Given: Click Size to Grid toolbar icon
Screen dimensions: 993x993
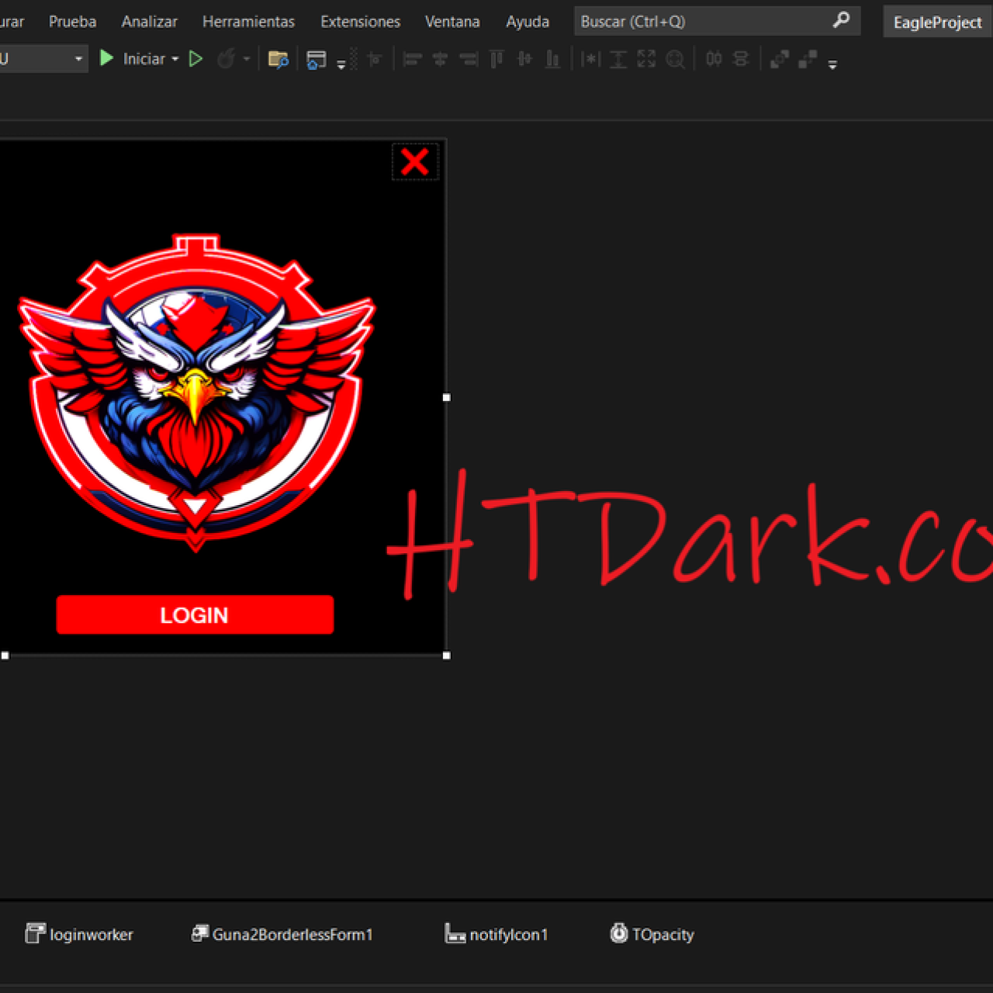Looking at the screenshot, I should pyautogui.click(x=676, y=60).
